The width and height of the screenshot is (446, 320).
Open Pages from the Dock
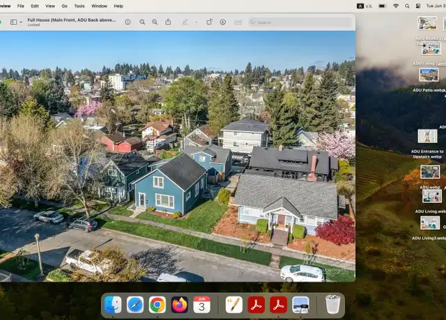234,305
